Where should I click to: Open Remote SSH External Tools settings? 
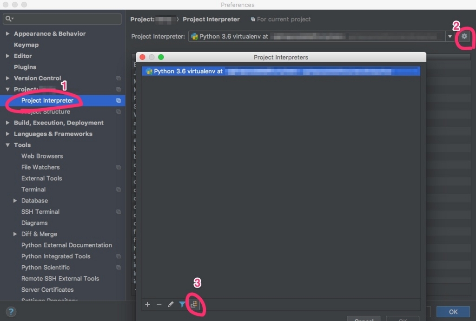click(60, 279)
